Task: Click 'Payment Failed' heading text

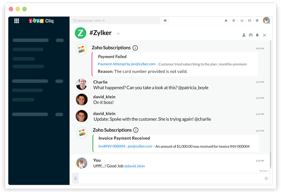Action: point(112,57)
